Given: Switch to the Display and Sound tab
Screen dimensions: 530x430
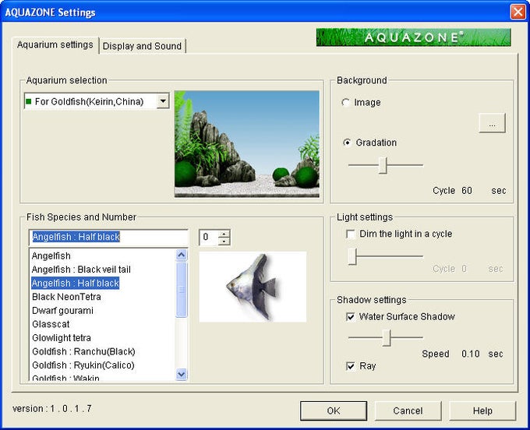Looking at the screenshot, I should pyautogui.click(x=143, y=46).
